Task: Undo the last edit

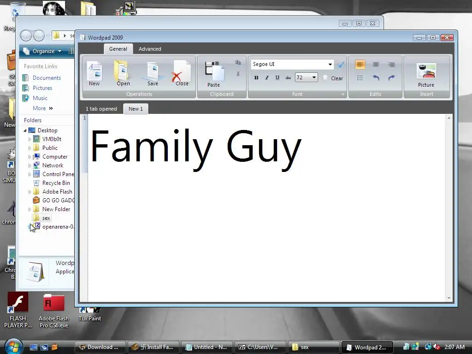Action: (x=376, y=78)
